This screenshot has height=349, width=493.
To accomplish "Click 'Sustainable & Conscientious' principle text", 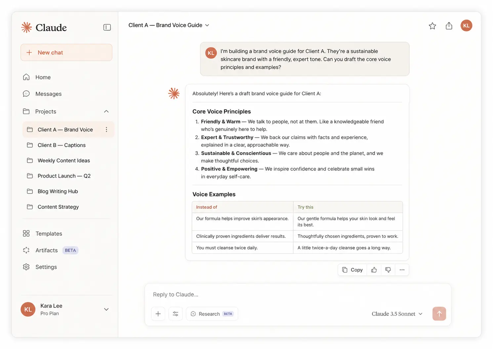I will [236, 153].
